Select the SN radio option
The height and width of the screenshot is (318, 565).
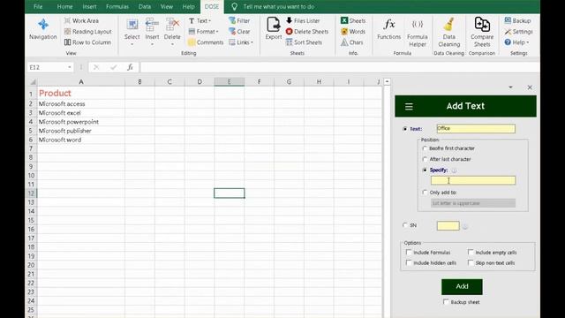tap(405, 225)
